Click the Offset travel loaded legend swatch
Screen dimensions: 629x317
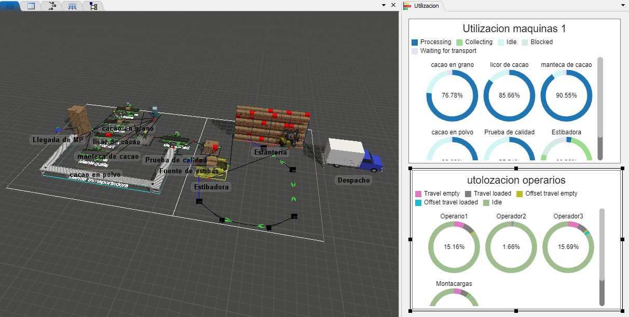click(x=418, y=202)
